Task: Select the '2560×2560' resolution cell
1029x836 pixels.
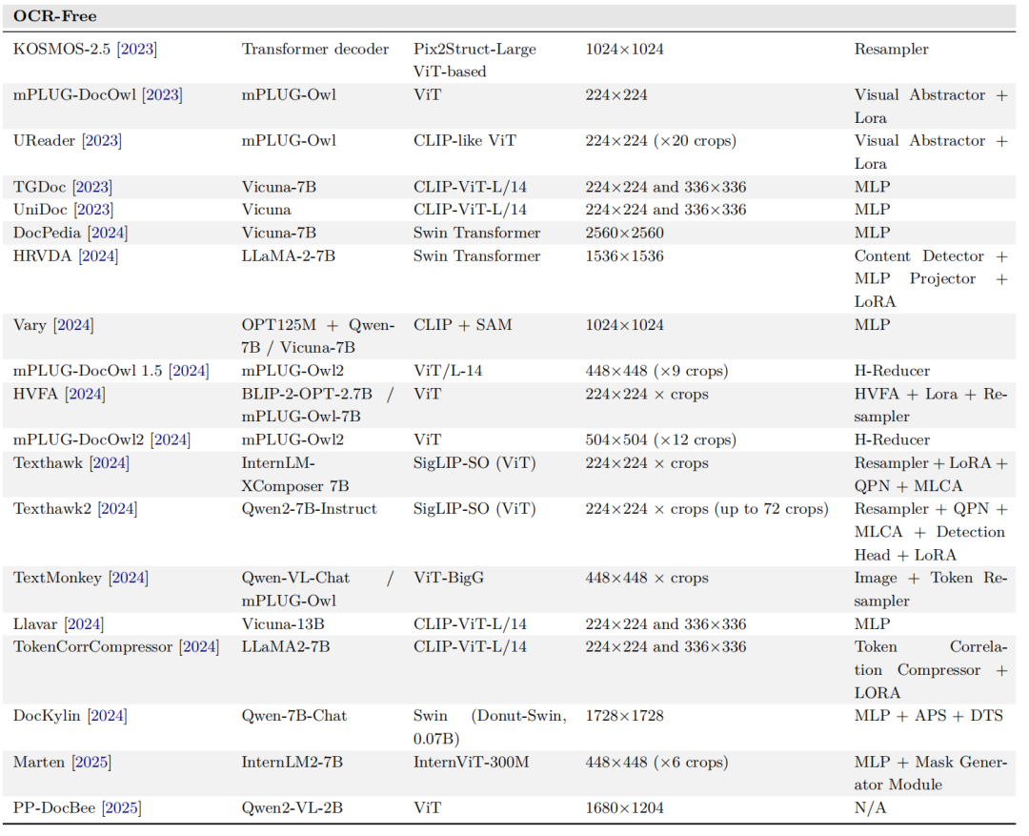Action: [x=625, y=234]
